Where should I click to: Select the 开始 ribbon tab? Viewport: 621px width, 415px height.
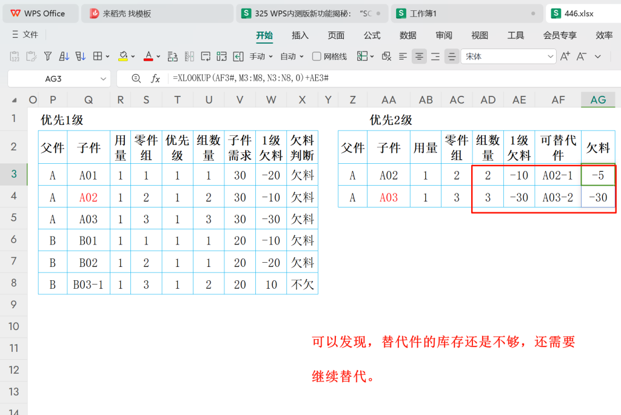pos(264,35)
